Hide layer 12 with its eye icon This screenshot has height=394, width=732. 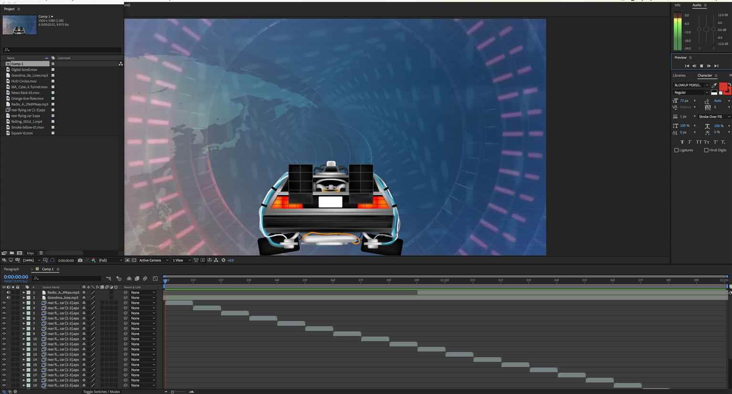click(x=4, y=349)
